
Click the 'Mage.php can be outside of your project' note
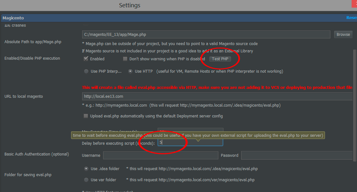tap(170, 44)
